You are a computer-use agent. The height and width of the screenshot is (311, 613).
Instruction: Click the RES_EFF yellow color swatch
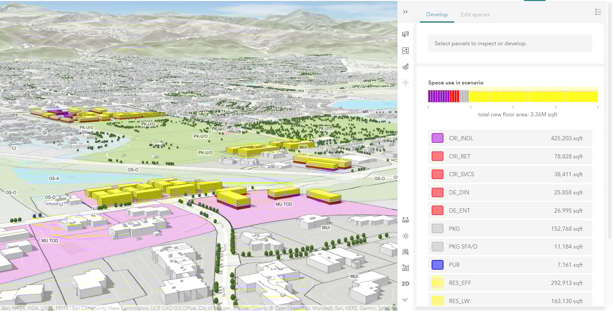click(x=437, y=282)
